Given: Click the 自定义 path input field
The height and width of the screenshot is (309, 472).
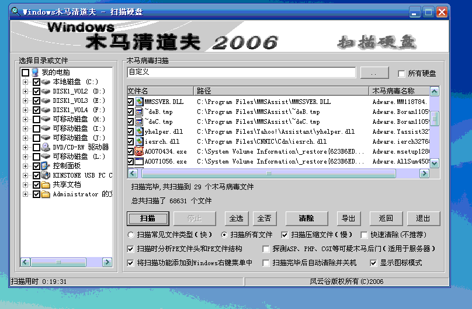Looking at the screenshot, I should tap(241, 72).
